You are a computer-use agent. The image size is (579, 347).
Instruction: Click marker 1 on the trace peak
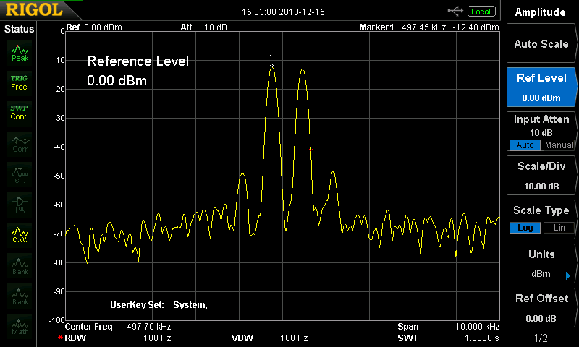tap(271, 65)
